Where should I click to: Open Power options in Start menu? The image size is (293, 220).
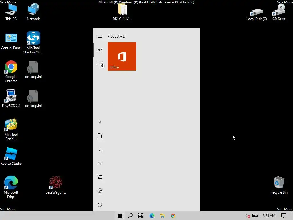[x=100, y=205]
